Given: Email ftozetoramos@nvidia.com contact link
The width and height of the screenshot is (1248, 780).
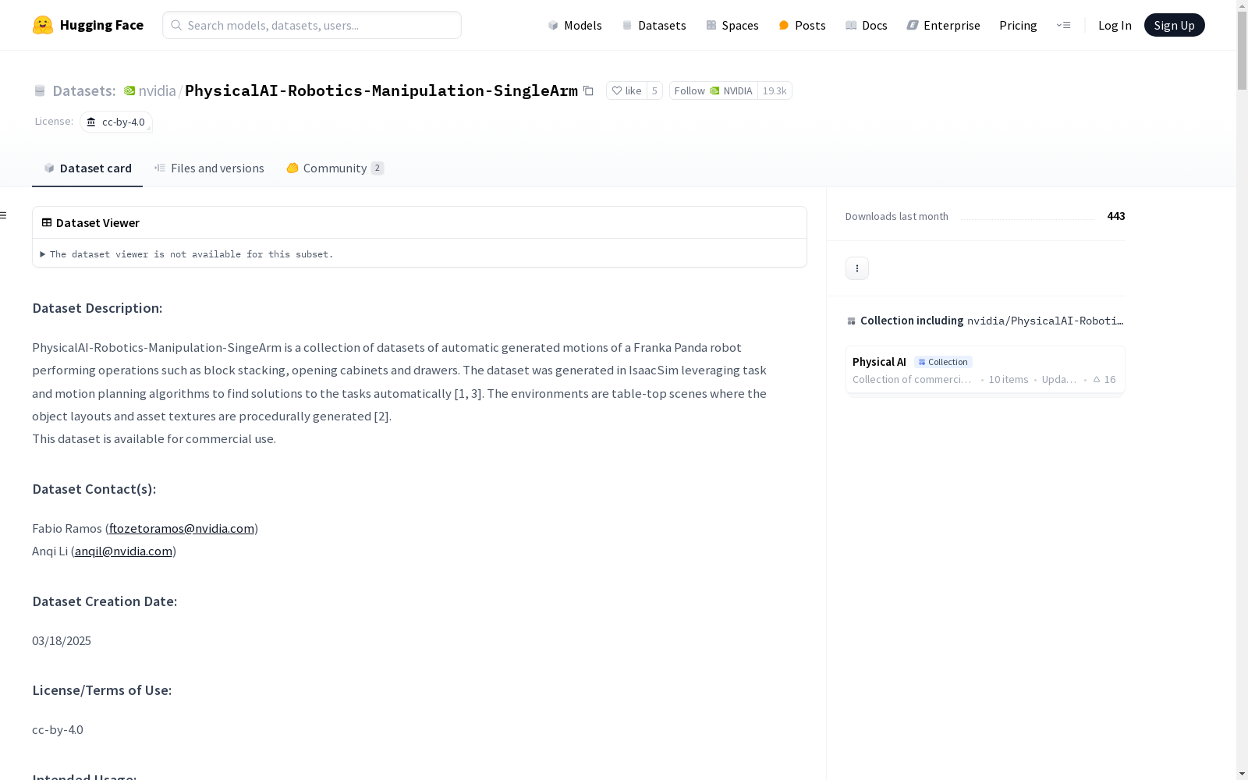Looking at the screenshot, I should [x=182, y=528].
